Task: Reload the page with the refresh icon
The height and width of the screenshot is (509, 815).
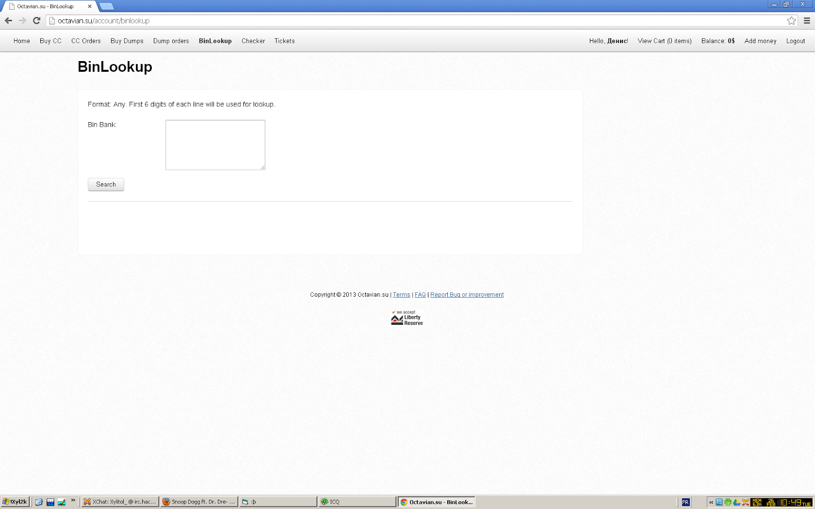Action: (x=37, y=21)
